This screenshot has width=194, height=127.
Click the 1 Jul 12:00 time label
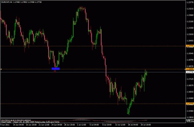(x=81, y=125)
